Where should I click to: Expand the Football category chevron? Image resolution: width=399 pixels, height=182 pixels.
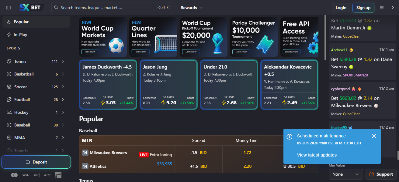click(63, 99)
